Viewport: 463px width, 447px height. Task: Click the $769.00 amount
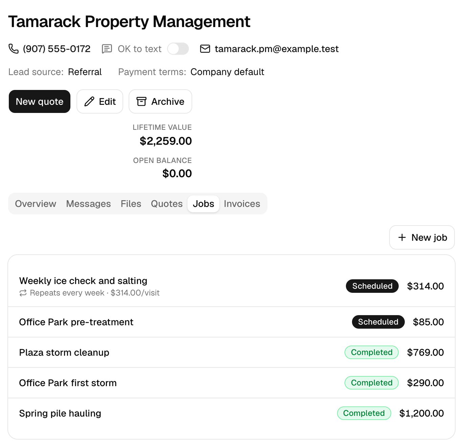[425, 352]
